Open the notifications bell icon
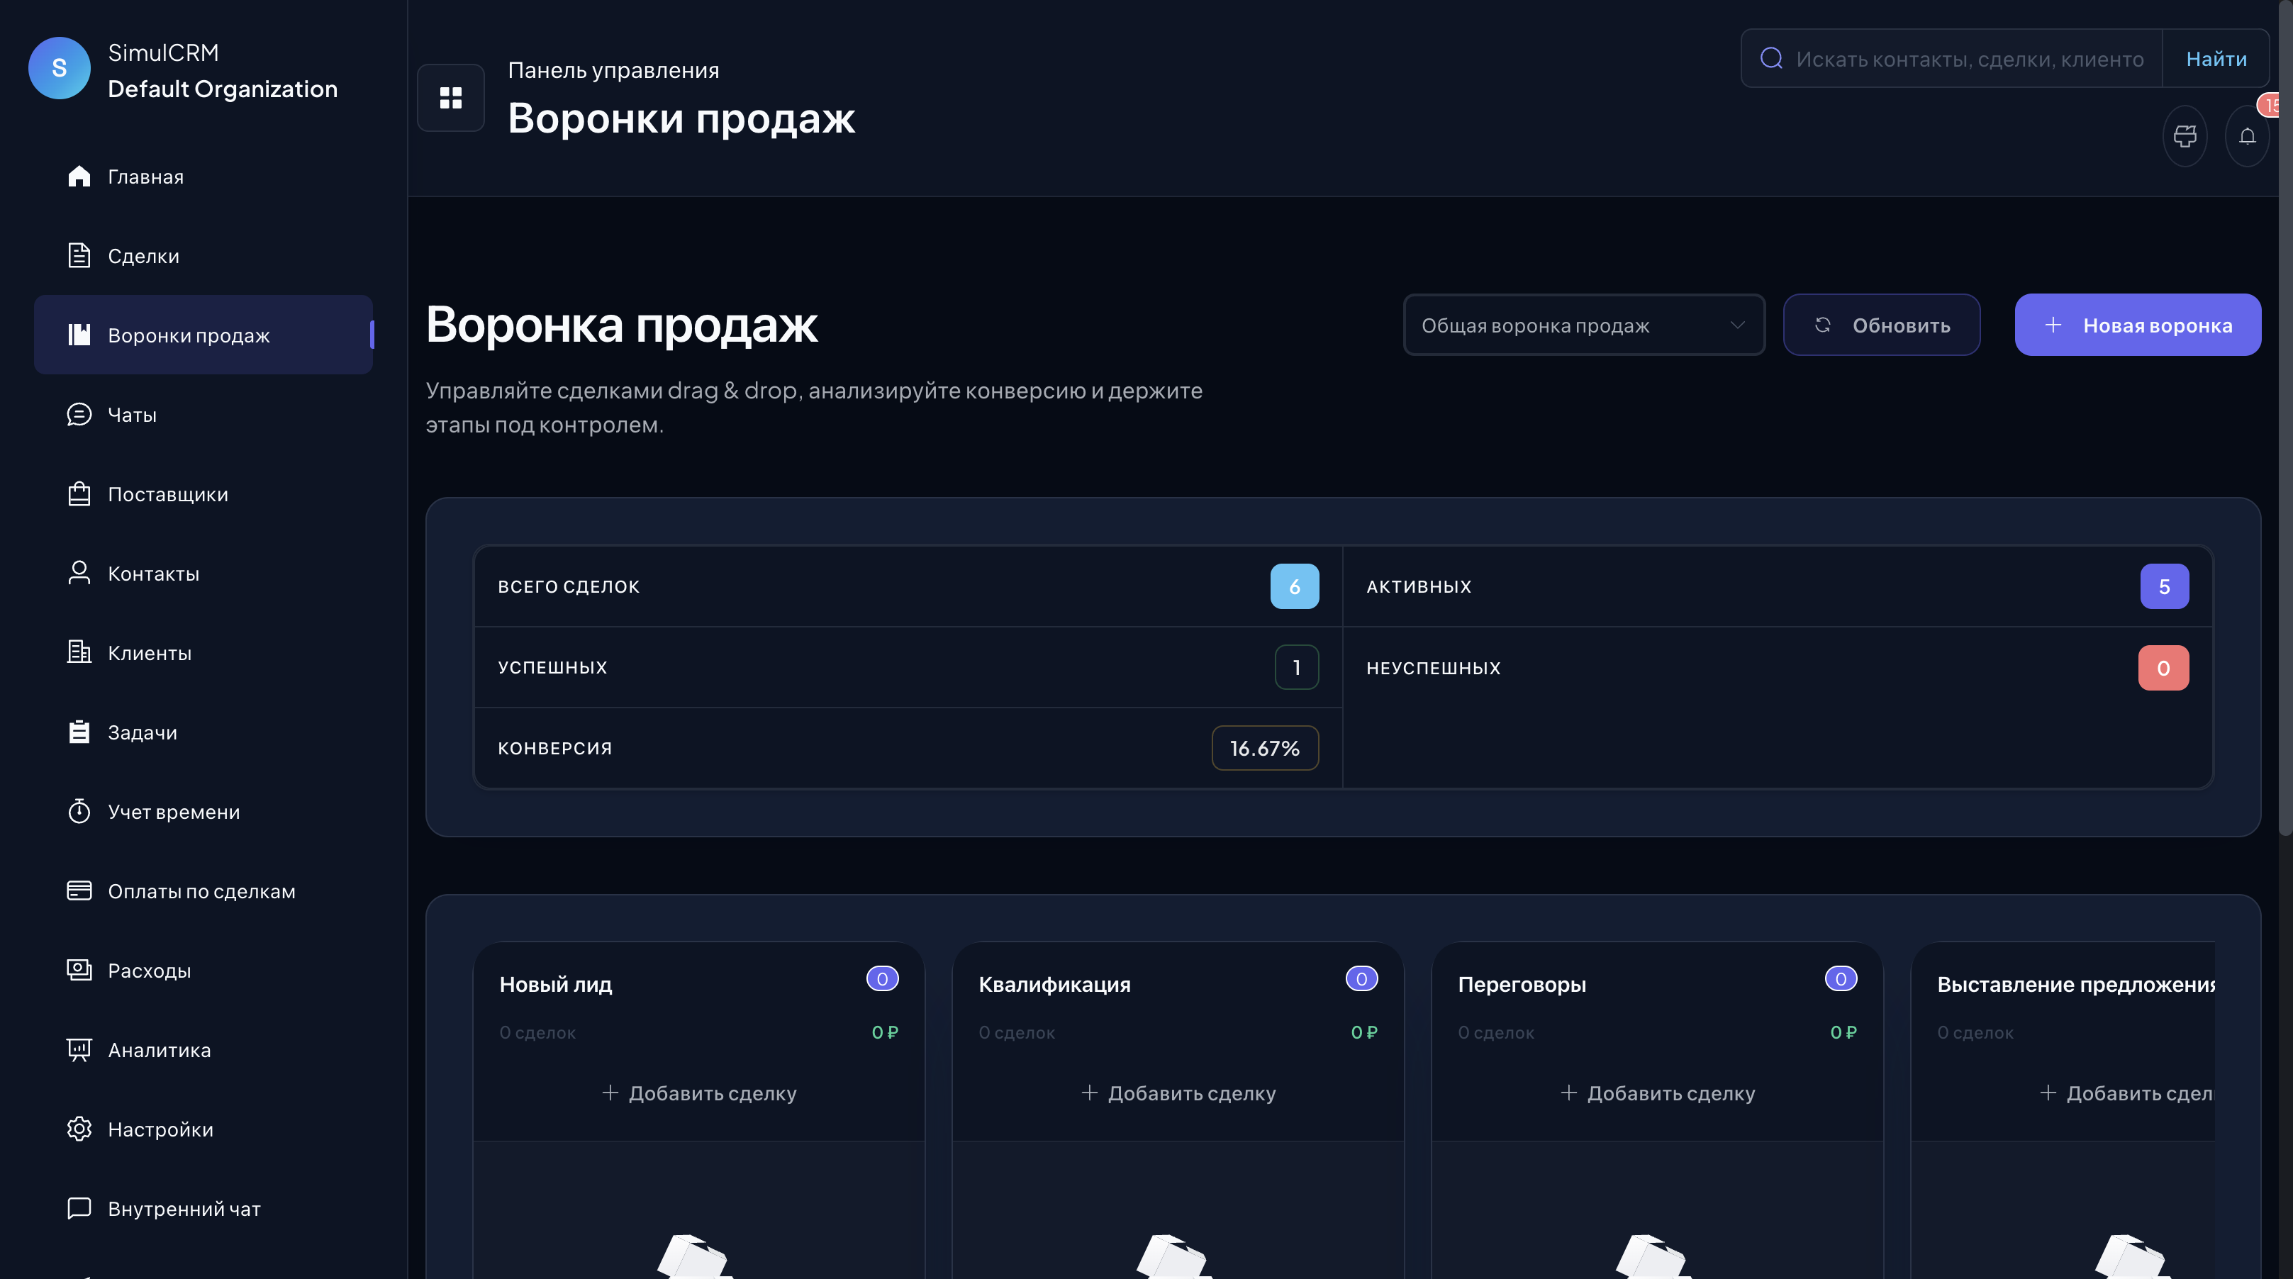Viewport: 2293px width, 1279px height. 2248,136
